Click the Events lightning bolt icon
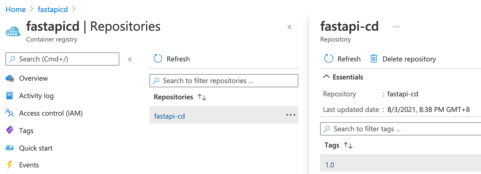The height and width of the screenshot is (174, 481). point(10,165)
